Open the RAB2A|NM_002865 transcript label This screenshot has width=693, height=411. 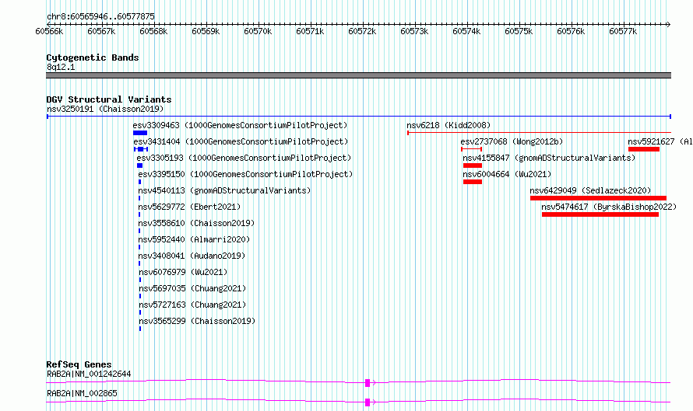tap(83, 393)
